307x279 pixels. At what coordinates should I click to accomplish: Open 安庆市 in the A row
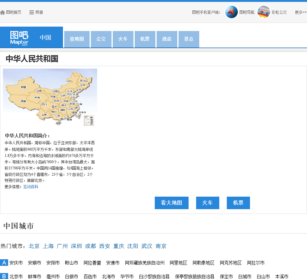click(x=16, y=263)
